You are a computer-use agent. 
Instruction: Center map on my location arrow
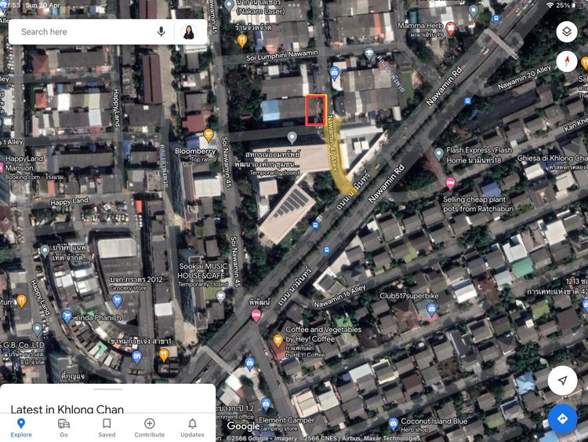click(x=562, y=381)
